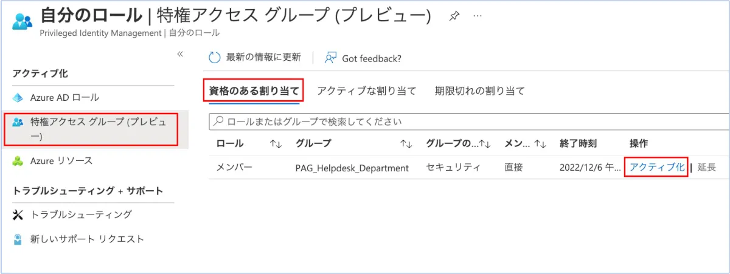Click the role or group search field
The height and width of the screenshot is (274, 730).
pos(468,122)
